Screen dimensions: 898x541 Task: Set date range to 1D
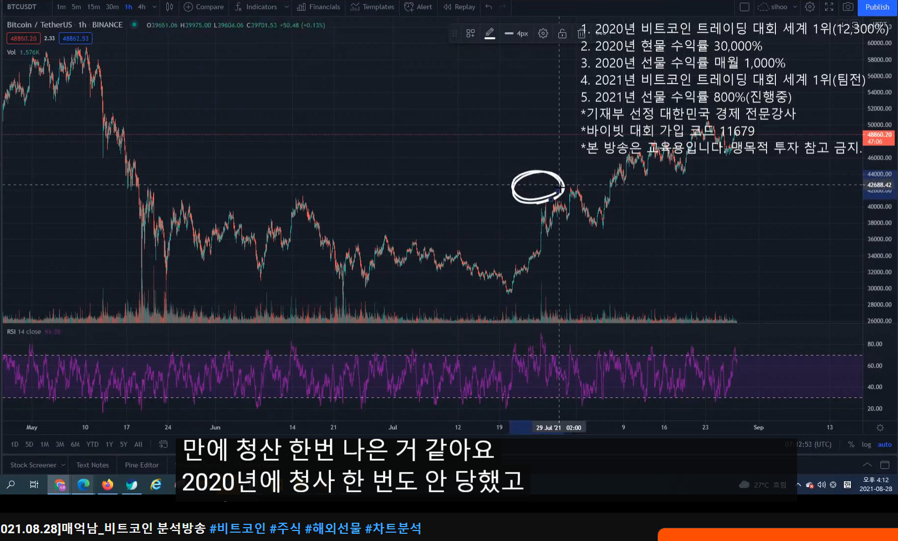[x=14, y=444]
